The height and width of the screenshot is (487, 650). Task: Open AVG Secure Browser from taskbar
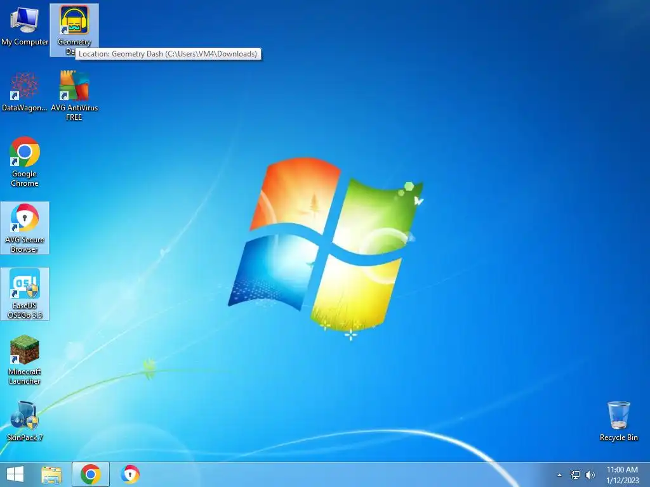pos(129,474)
